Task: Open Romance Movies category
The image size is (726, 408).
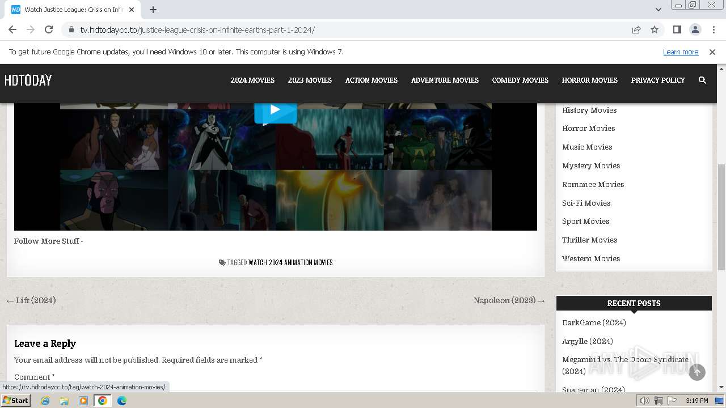Action: coord(593,184)
